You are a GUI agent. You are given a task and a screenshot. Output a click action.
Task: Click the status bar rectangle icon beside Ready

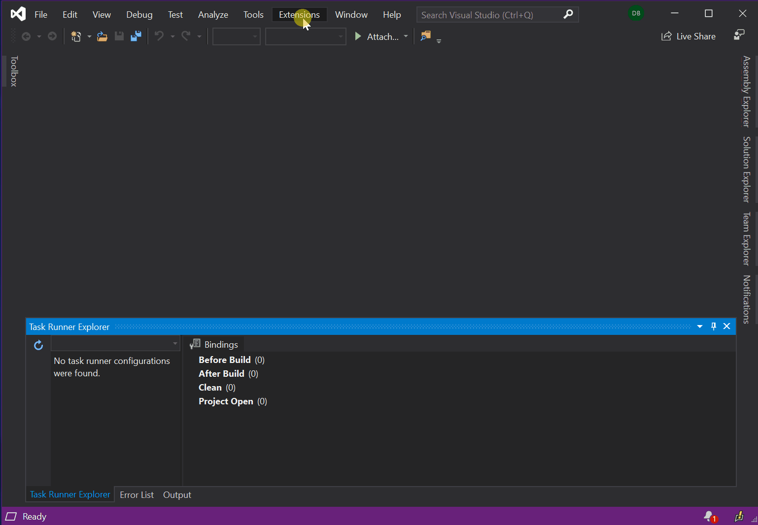(11, 517)
